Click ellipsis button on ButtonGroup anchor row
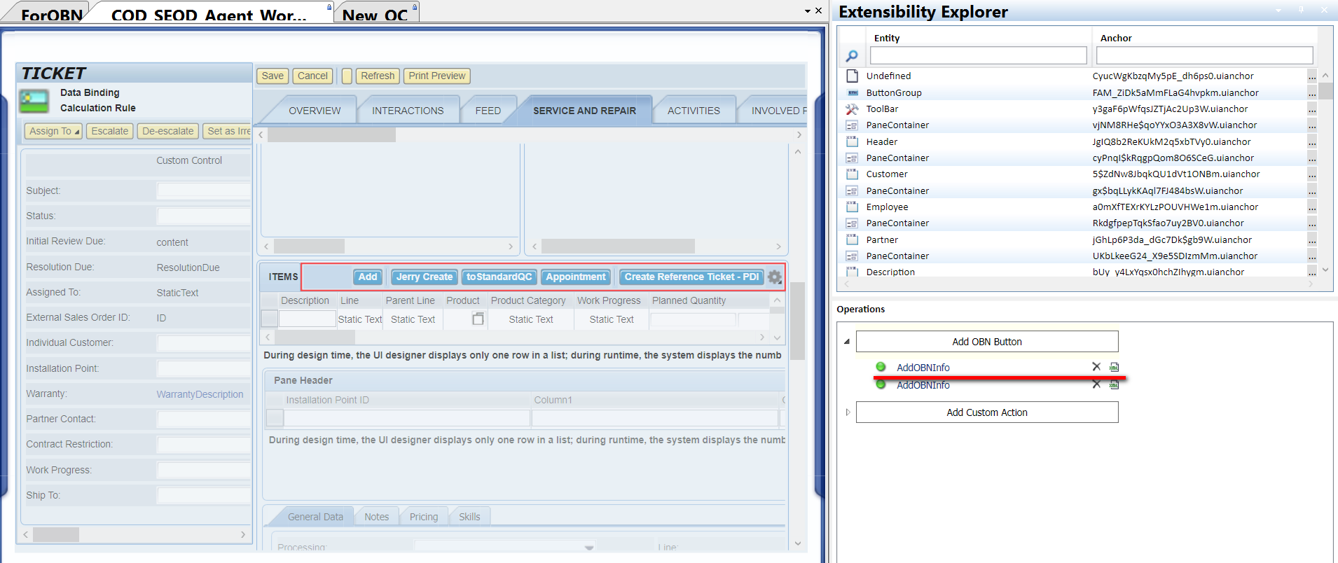Screen dimensions: 1338x563 (x=1312, y=92)
